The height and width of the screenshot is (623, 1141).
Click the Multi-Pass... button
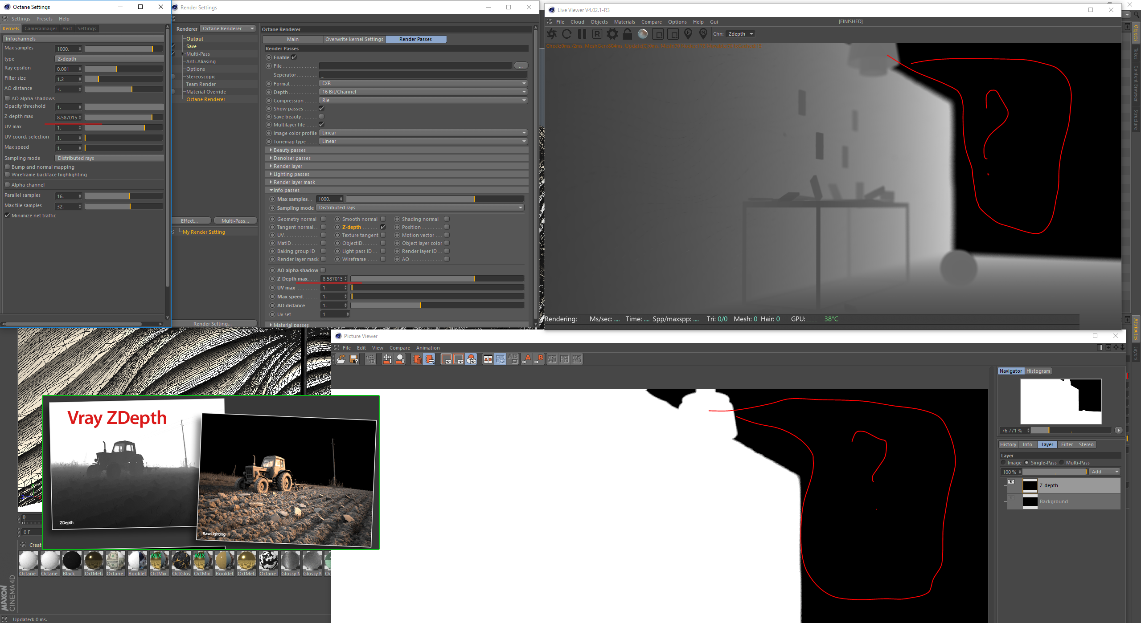click(x=235, y=221)
